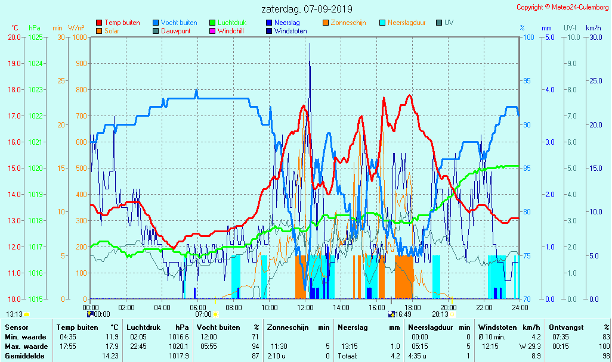Screen dimensions: 612x362
Task: Click the moon icon beside 16:49
Action: tap(391, 314)
